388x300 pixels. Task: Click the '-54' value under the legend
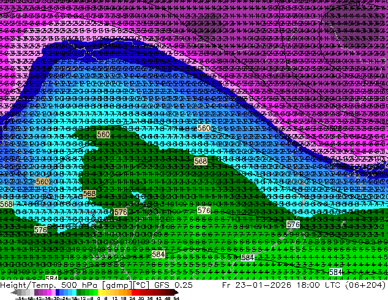[x=20, y=298]
